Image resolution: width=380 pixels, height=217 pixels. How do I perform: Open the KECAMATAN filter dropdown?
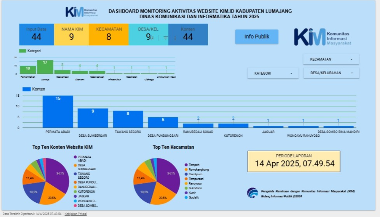coord(331,59)
